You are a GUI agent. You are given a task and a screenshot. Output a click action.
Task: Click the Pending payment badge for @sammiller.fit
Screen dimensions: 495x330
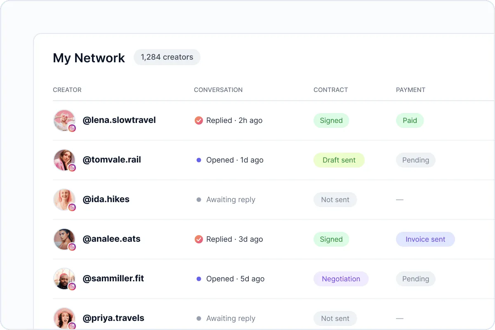416,279
